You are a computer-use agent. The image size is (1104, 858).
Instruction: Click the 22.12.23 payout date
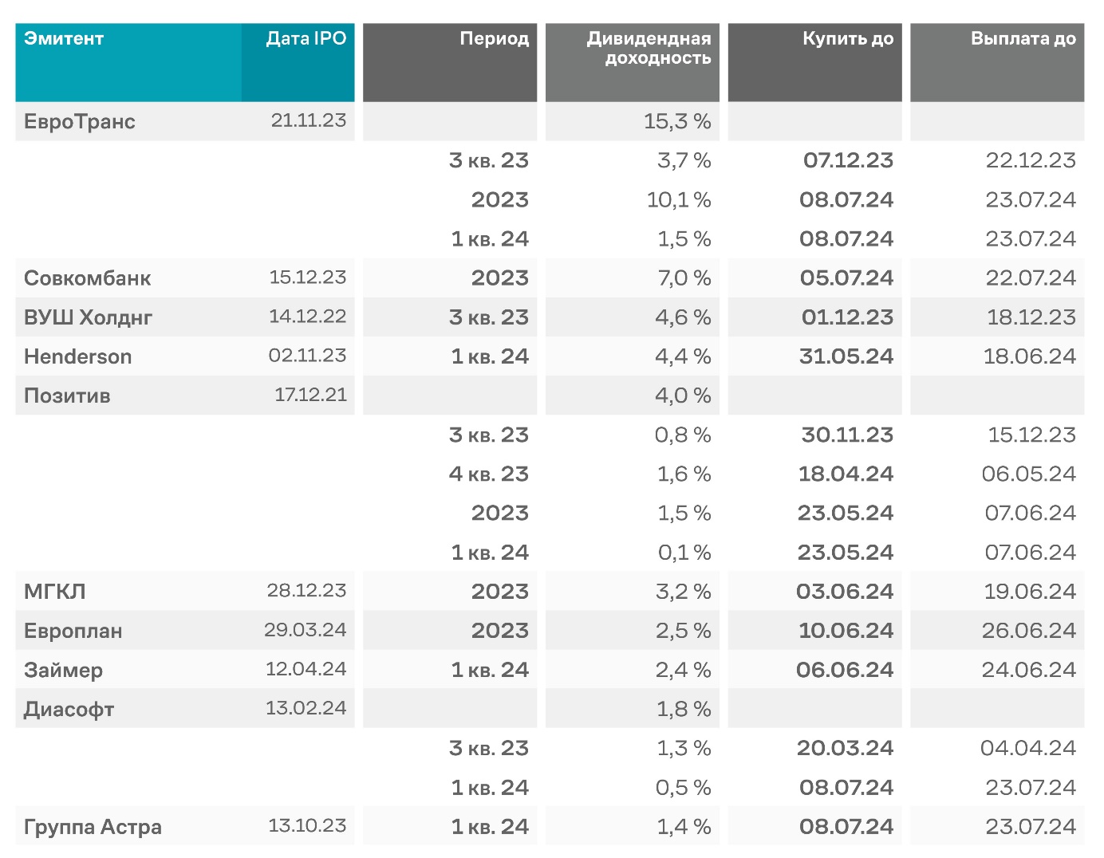[x=1031, y=160]
